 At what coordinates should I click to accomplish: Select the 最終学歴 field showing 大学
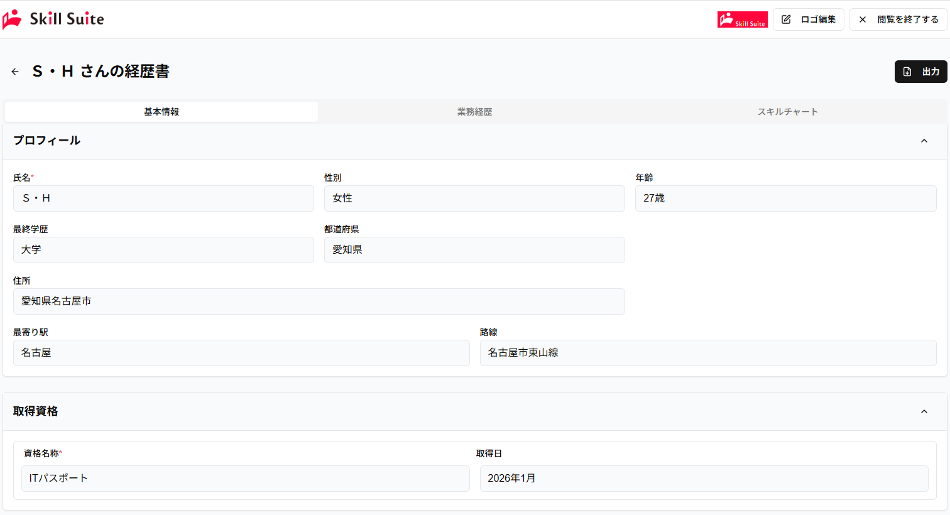click(x=163, y=250)
